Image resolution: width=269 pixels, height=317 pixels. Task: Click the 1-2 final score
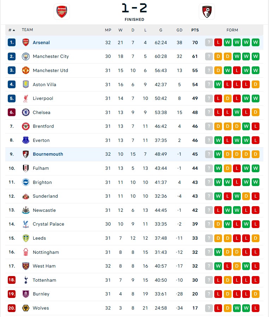click(x=134, y=8)
